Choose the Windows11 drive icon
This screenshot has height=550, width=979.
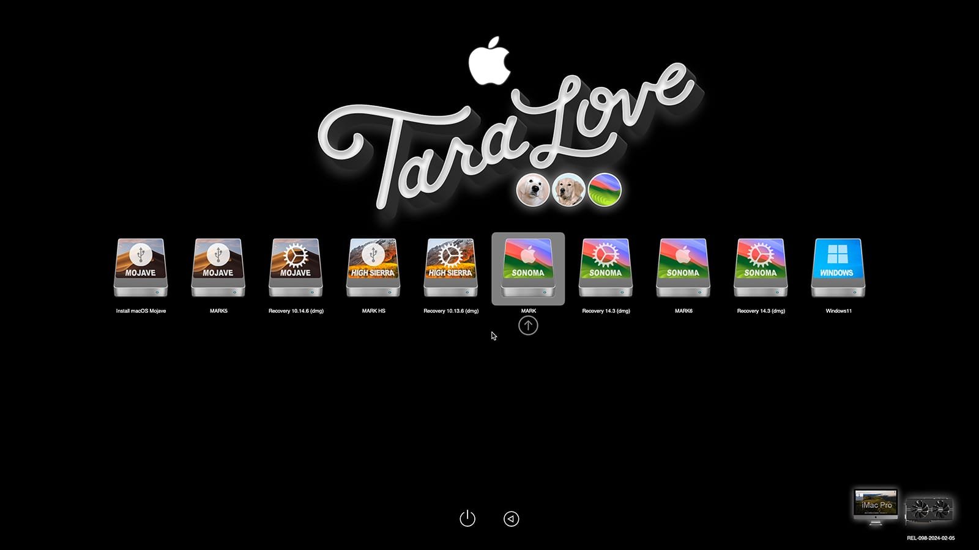pos(838,268)
